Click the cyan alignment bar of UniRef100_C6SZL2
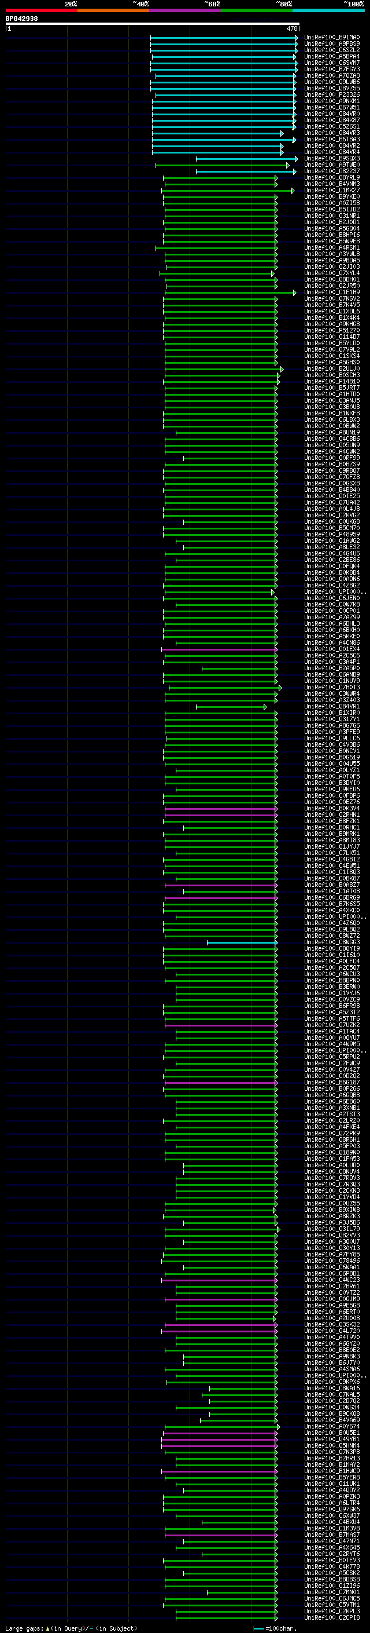Screen dimensions: 370x1633 pos(224,51)
